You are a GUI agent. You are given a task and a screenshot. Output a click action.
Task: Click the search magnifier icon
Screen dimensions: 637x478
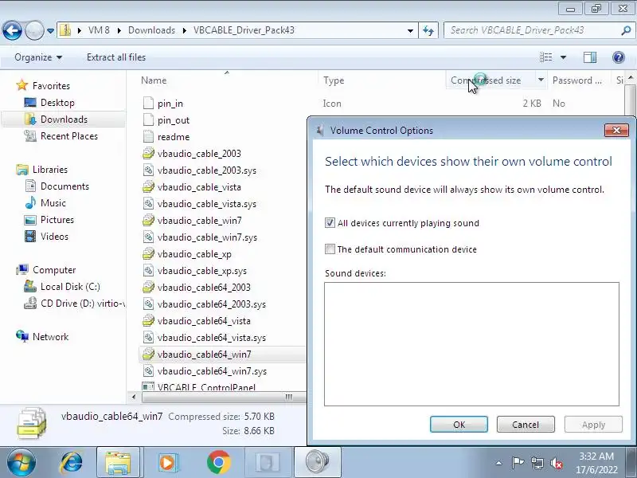click(x=626, y=30)
